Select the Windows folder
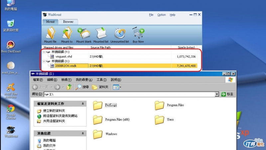The width and height of the screenshot is (266, 150). (x=105, y=134)
